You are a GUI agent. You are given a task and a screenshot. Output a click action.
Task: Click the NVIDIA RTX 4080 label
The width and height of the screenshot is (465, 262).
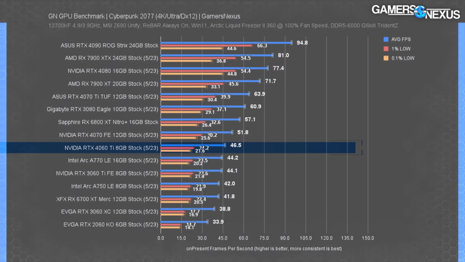[x=111, y=71]
